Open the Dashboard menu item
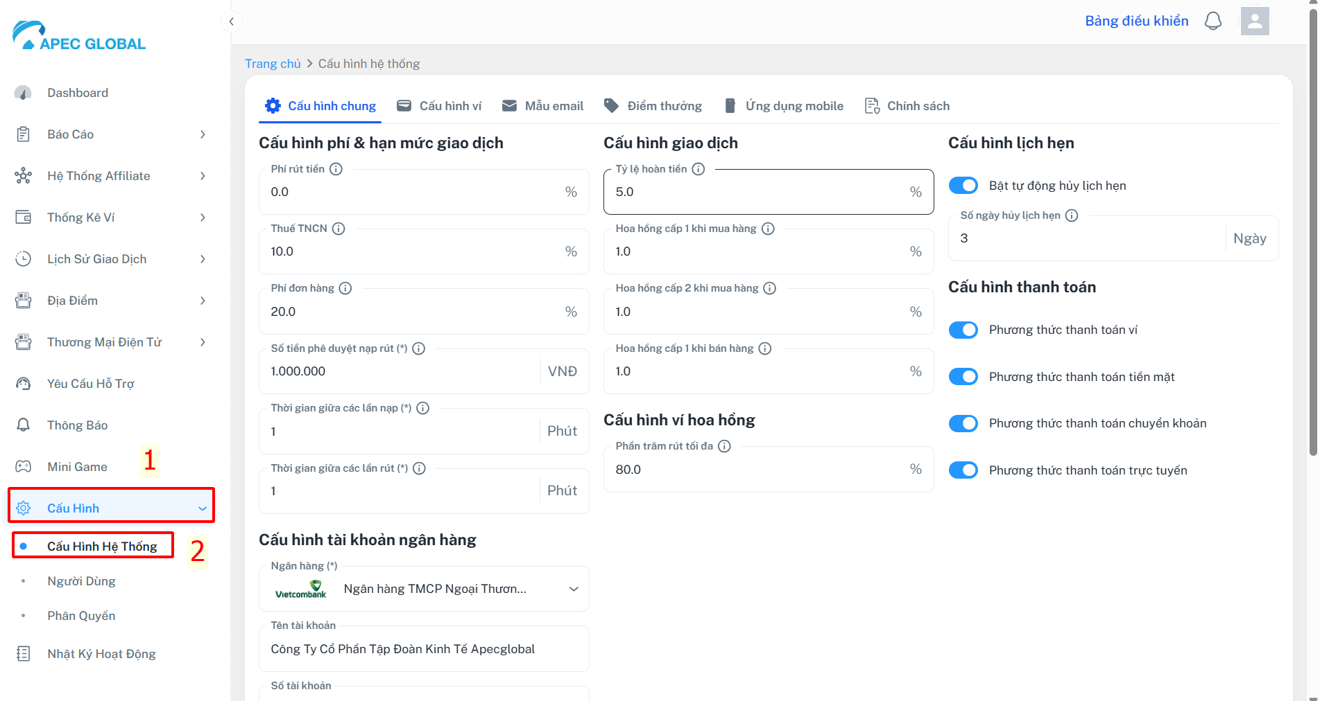 click(x=78, y=93)
